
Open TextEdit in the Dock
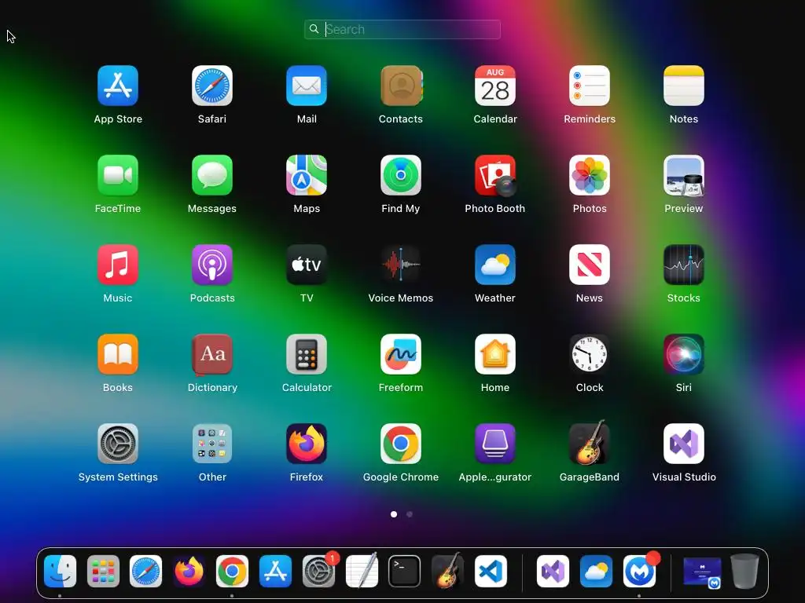[x=362, y=572]
